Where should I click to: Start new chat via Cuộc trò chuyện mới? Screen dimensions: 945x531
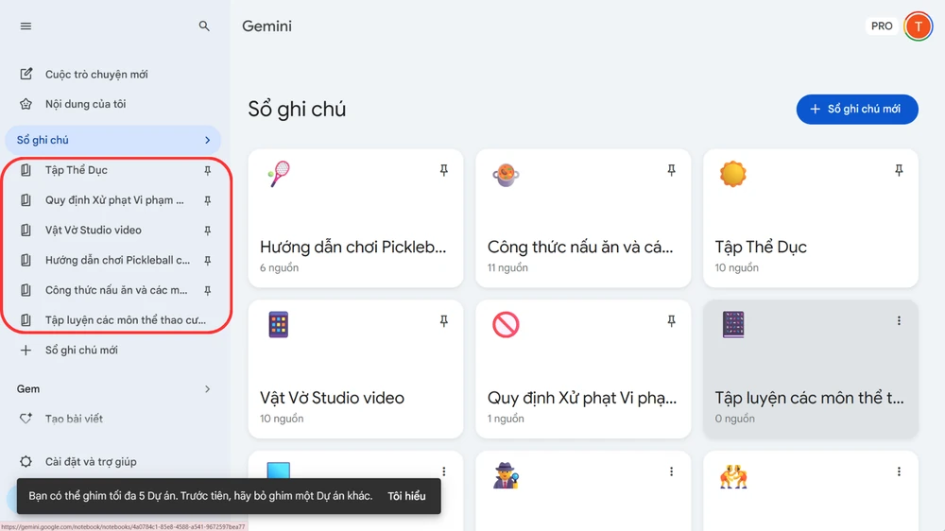pos(96,75)
